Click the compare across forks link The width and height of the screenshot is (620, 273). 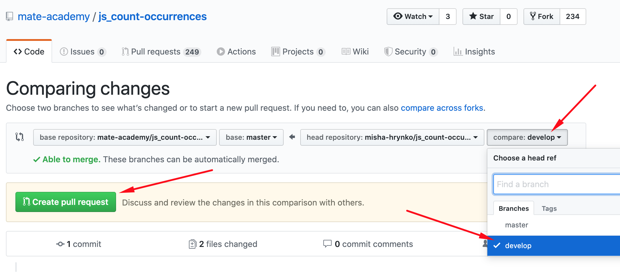point(442,108)
